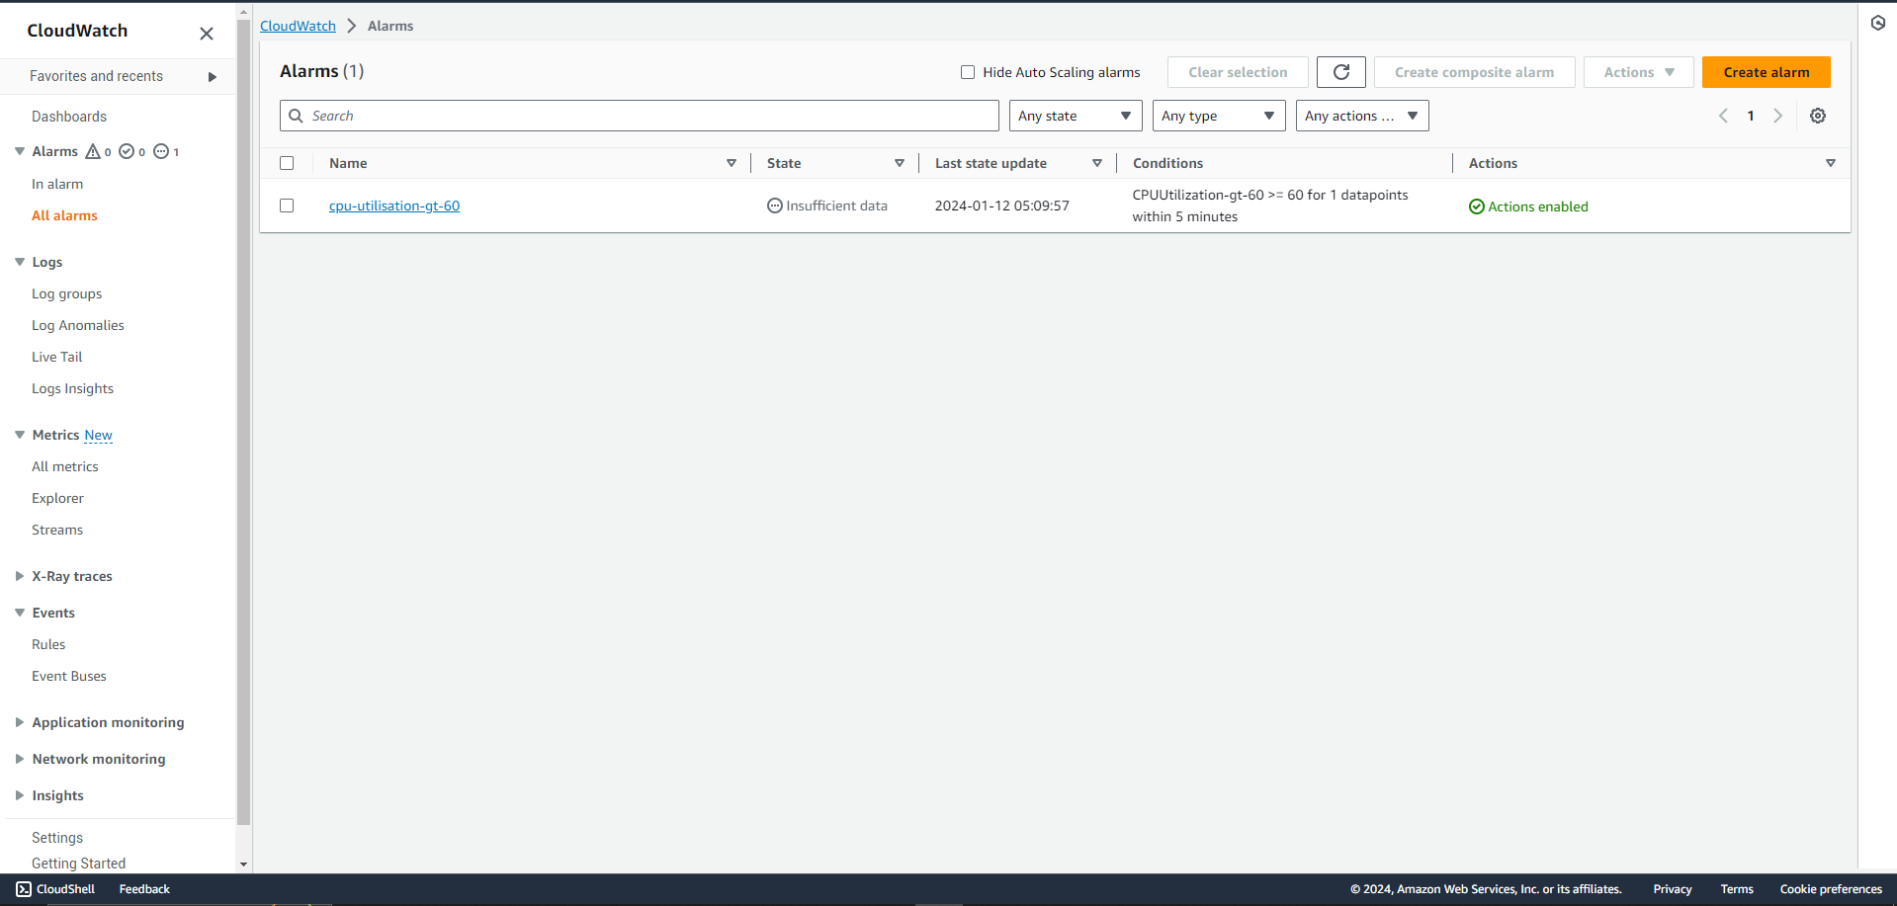Viewport: 1897px width, 906px height.
Task: Open the Any state filter dropdown
Action: click(1076, 116)
